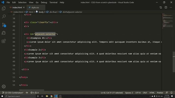The width and height of the screenshot is (175, 98).
Task: Open the Windows Action Center
Action: point(172,96)
